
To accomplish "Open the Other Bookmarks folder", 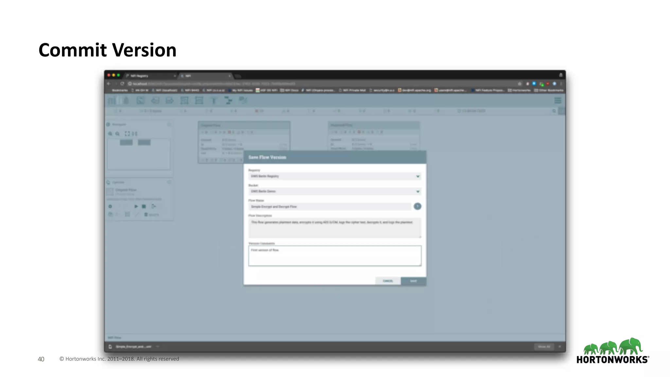I will [549, 90].
